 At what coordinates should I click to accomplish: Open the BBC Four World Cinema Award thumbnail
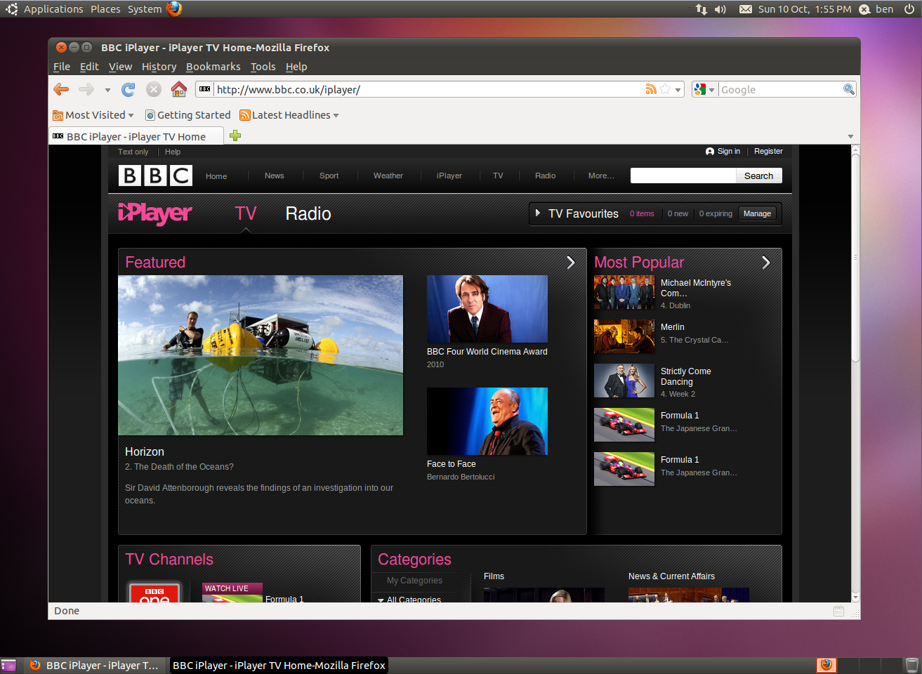[487, 309]
